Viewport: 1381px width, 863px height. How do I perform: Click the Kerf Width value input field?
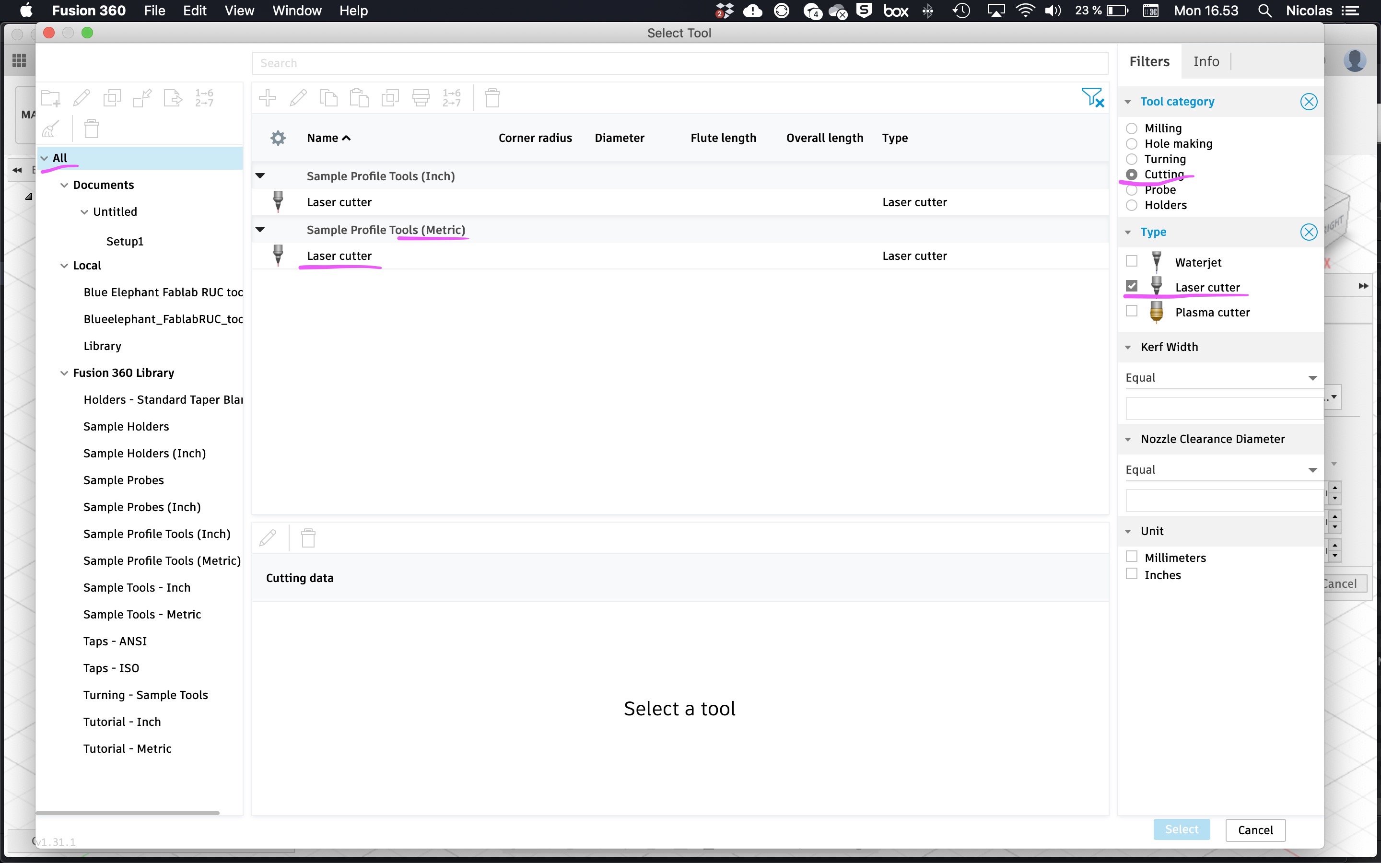[x=1224, y=408]
